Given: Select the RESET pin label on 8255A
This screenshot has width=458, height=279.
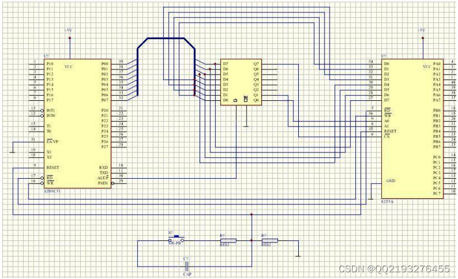Looking at the screenshot, I should coord(390,131).
